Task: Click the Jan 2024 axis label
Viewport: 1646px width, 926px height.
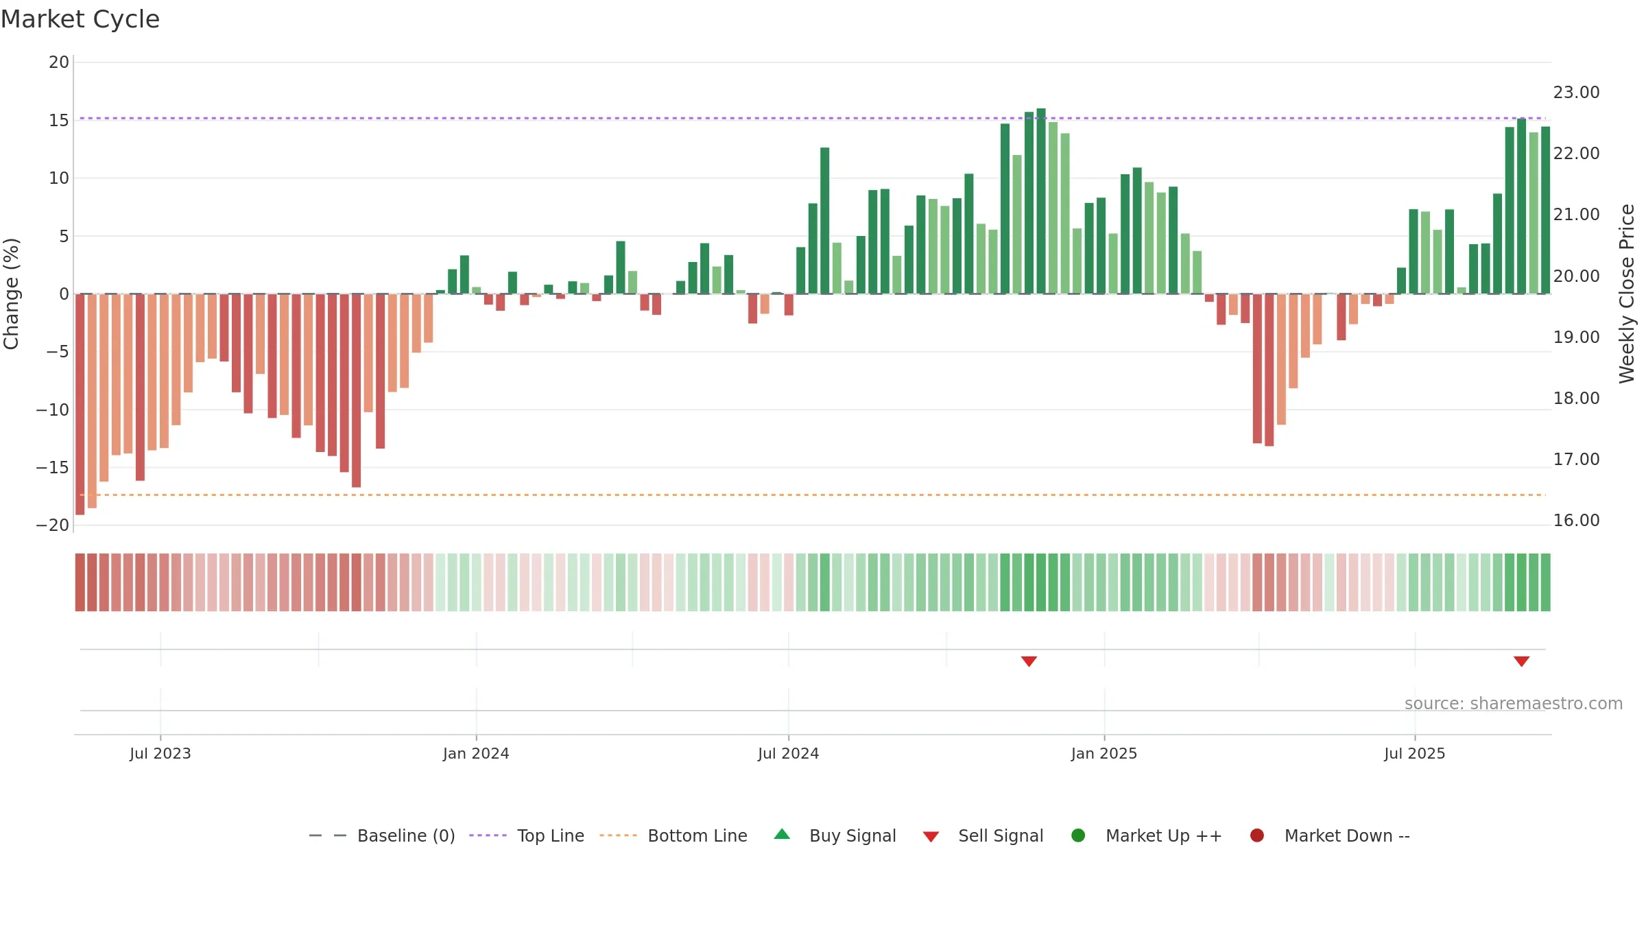Action: 476,753
